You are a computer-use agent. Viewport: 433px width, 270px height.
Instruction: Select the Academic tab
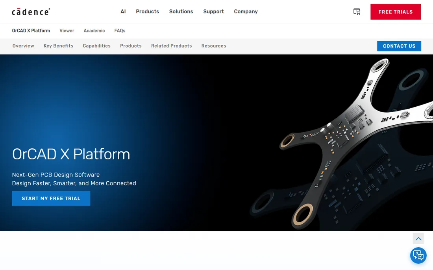[x=94, y=31]
